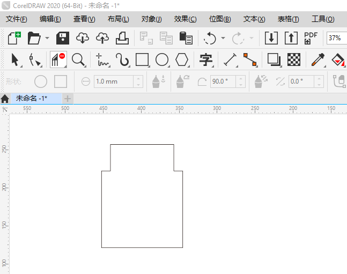Paste from the clipboard icon
Viewport: 347px width, 274px height.
186,38
